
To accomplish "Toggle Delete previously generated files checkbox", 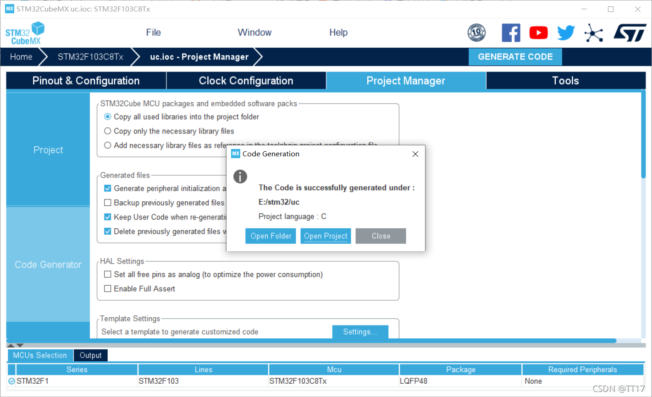I will click(107, 232).
